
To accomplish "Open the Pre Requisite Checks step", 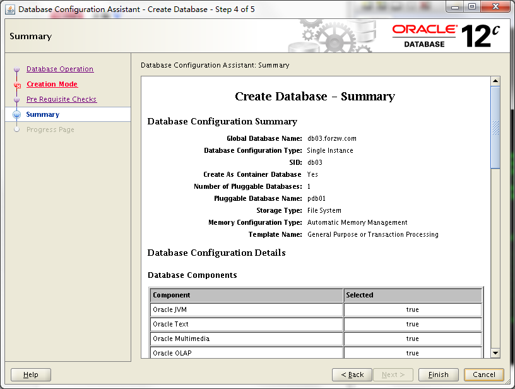I will coord(61,99).
